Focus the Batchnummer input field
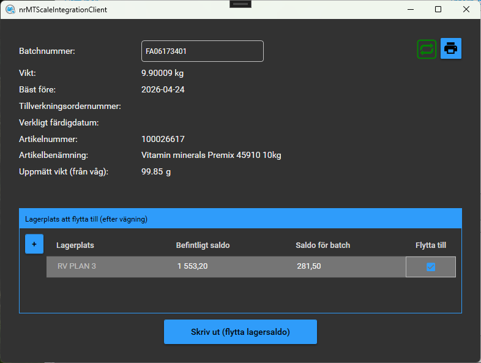The image size is (481, 363). coord(202,51)
